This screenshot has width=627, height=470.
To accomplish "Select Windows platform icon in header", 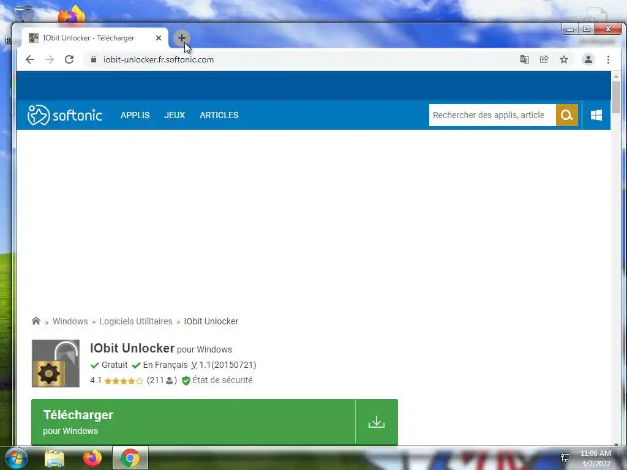I will [596, 115].
